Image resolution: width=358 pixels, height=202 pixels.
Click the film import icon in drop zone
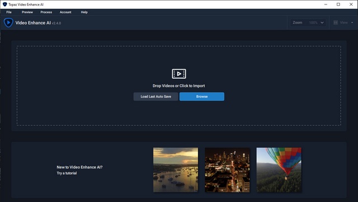tap(179, 74)
